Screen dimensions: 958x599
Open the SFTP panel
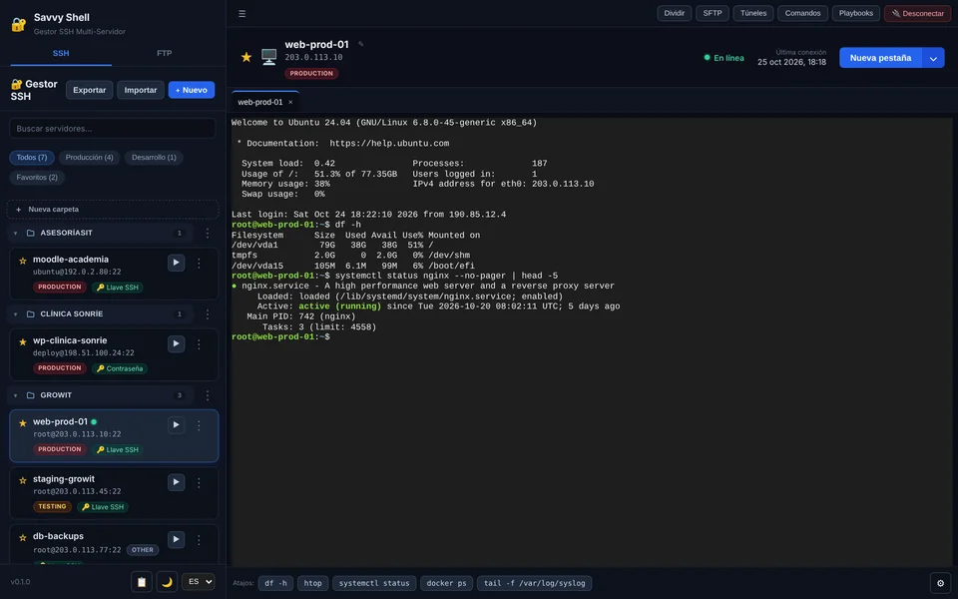(713, 13)
